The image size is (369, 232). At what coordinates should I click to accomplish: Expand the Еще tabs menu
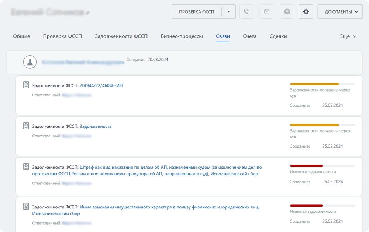coord(348,36)
